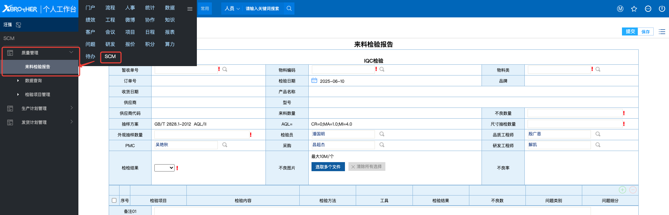Click the 不良数量 input field

pos(574,113)
